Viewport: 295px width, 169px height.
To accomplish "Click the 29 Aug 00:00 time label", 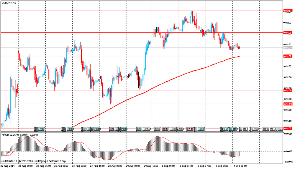I will coord(133,166).
